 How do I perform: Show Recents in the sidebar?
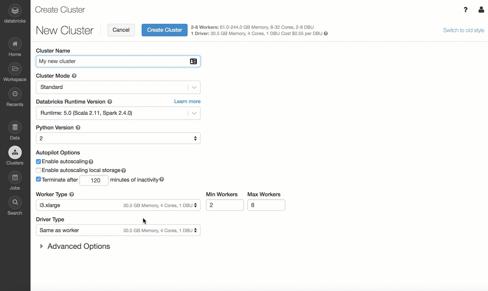coord(15,94)
